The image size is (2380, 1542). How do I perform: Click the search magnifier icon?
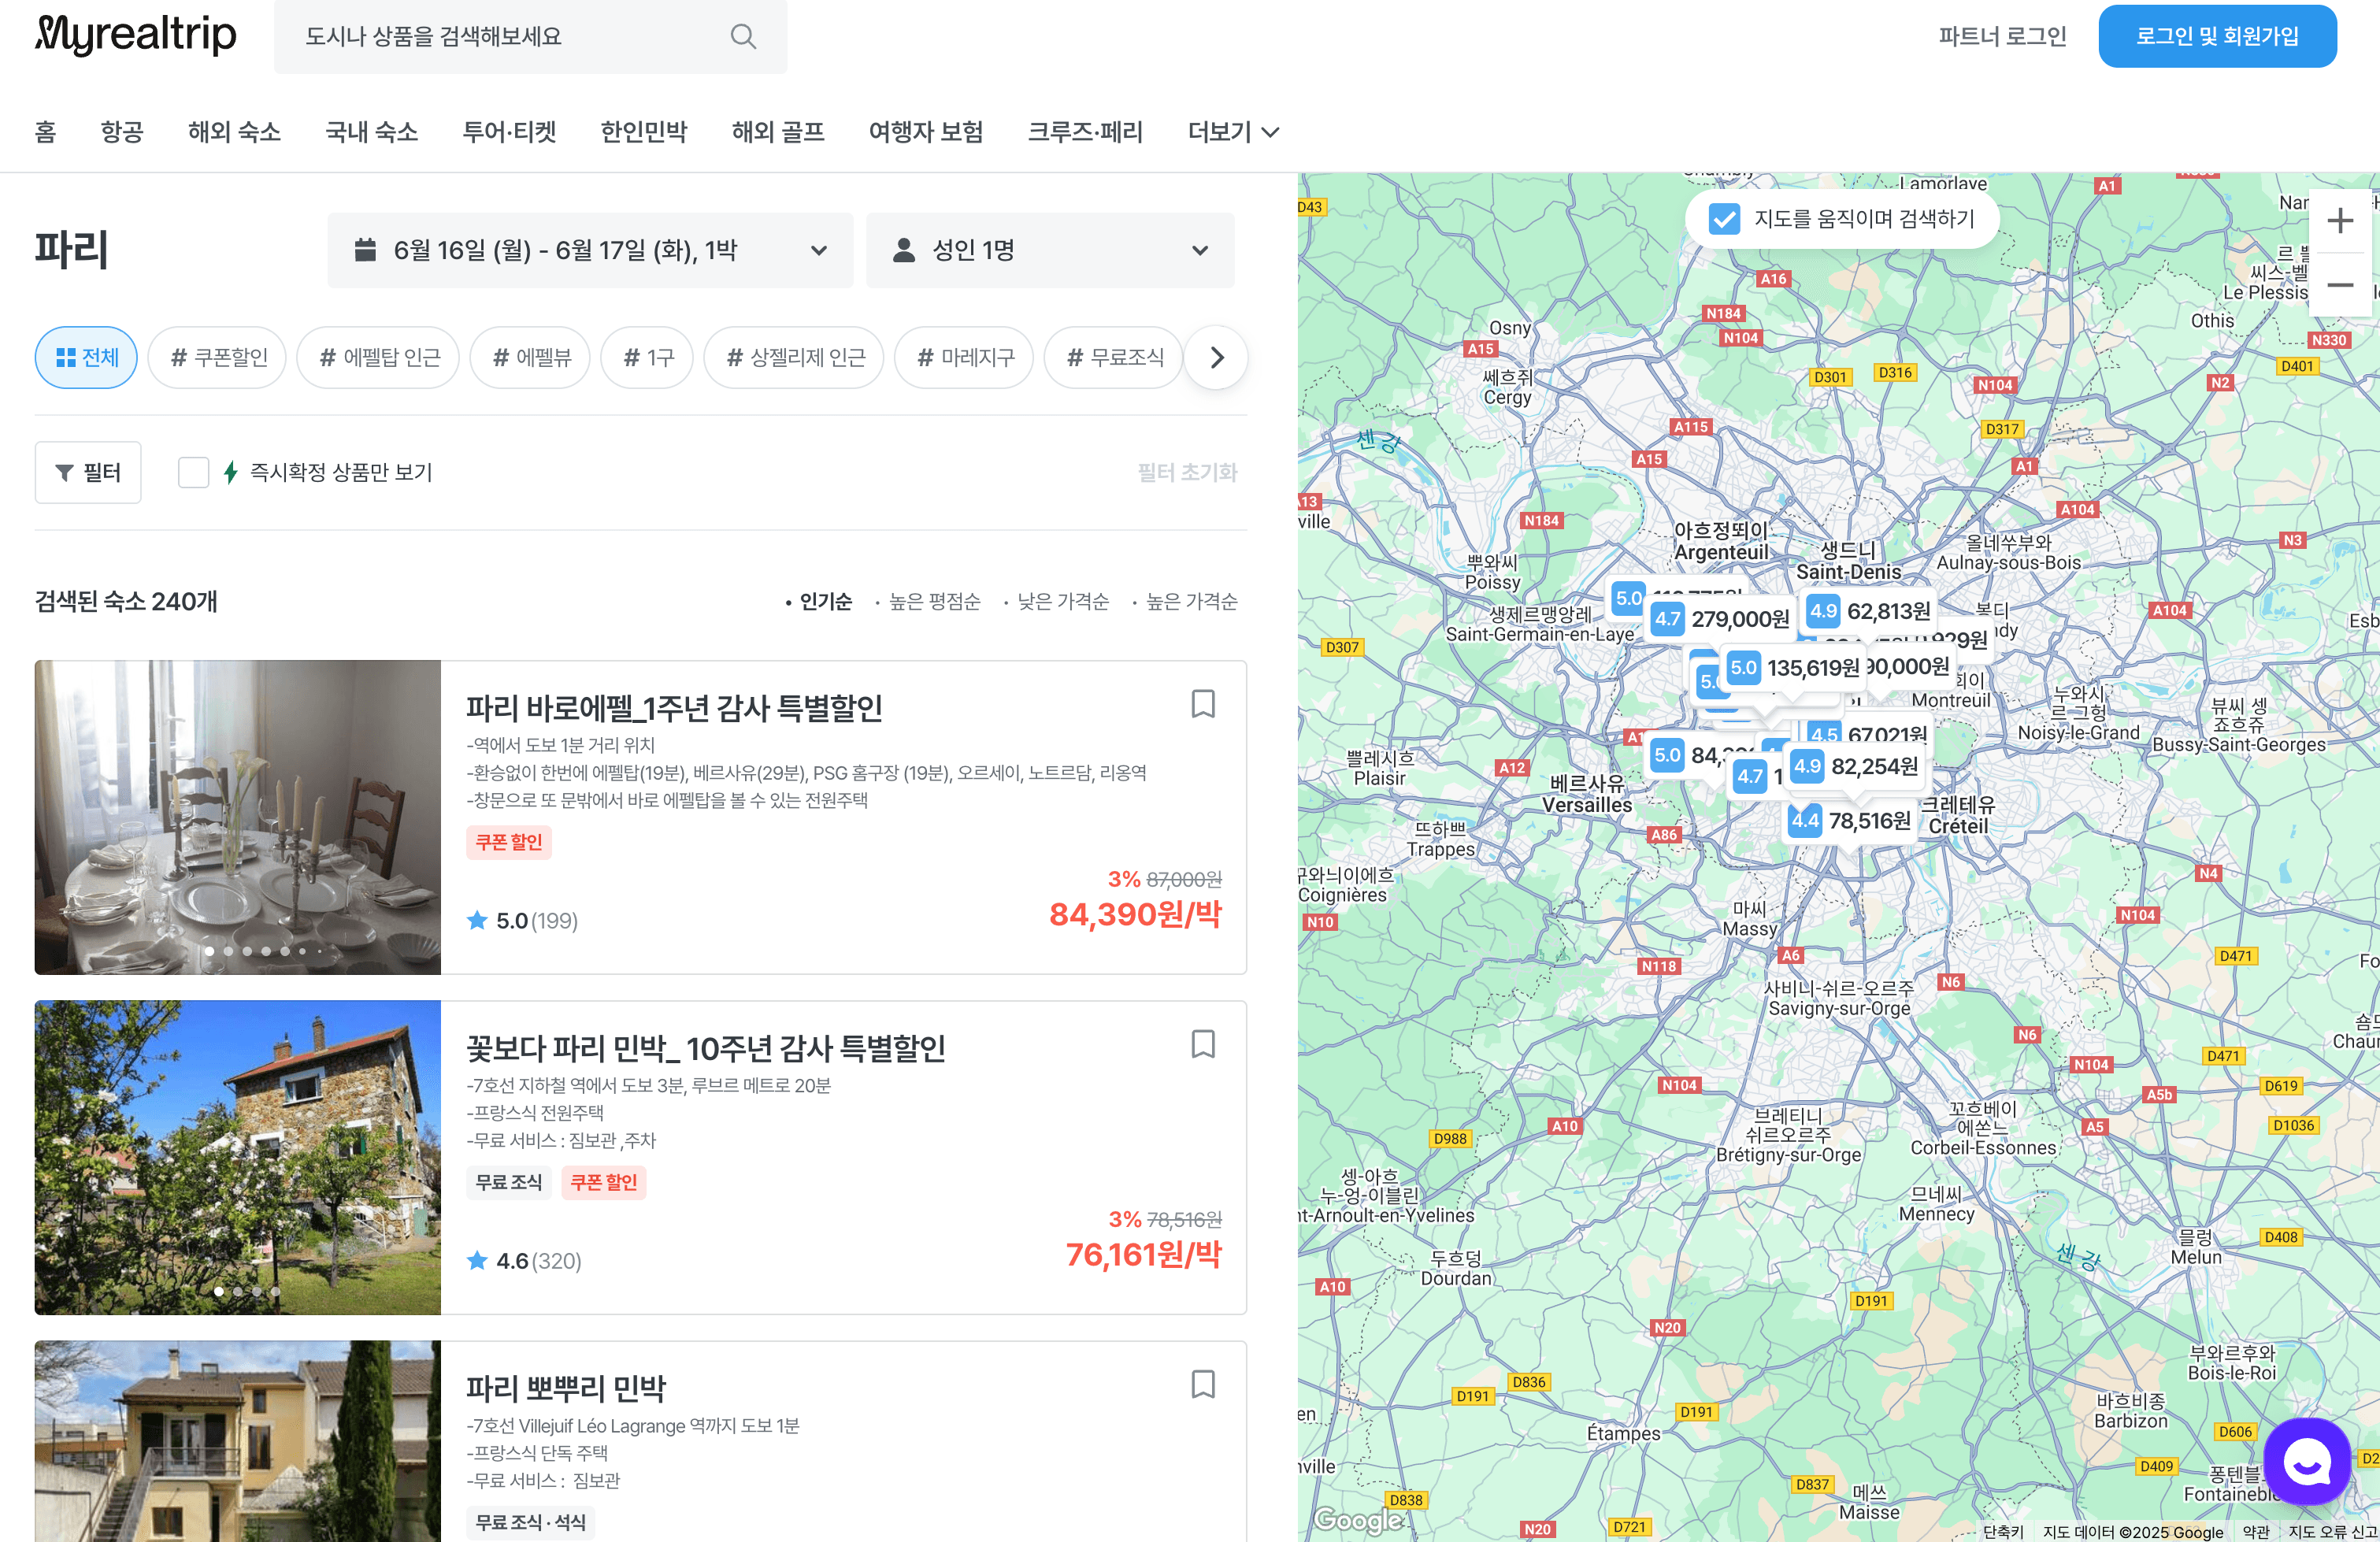pos(742,37)
